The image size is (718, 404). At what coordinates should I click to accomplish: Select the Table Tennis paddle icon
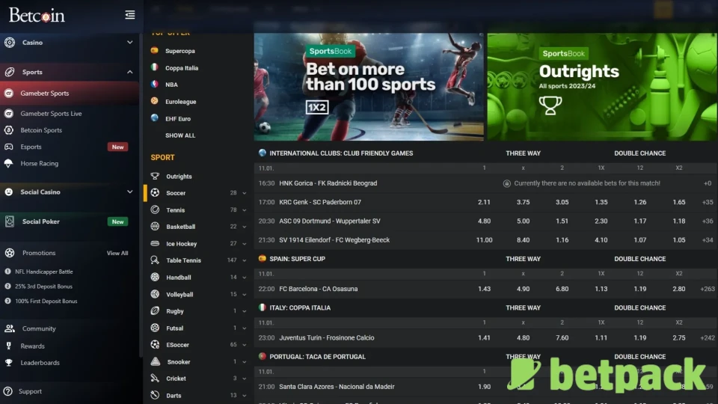[156, 260]
